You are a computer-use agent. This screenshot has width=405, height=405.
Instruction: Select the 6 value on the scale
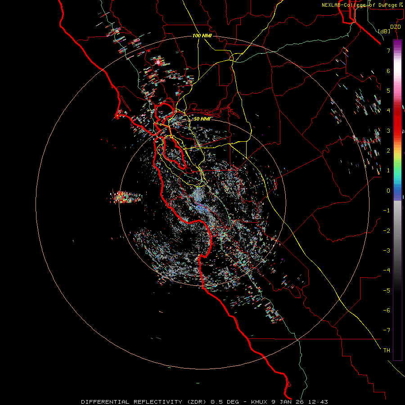(x=388, y=71)
